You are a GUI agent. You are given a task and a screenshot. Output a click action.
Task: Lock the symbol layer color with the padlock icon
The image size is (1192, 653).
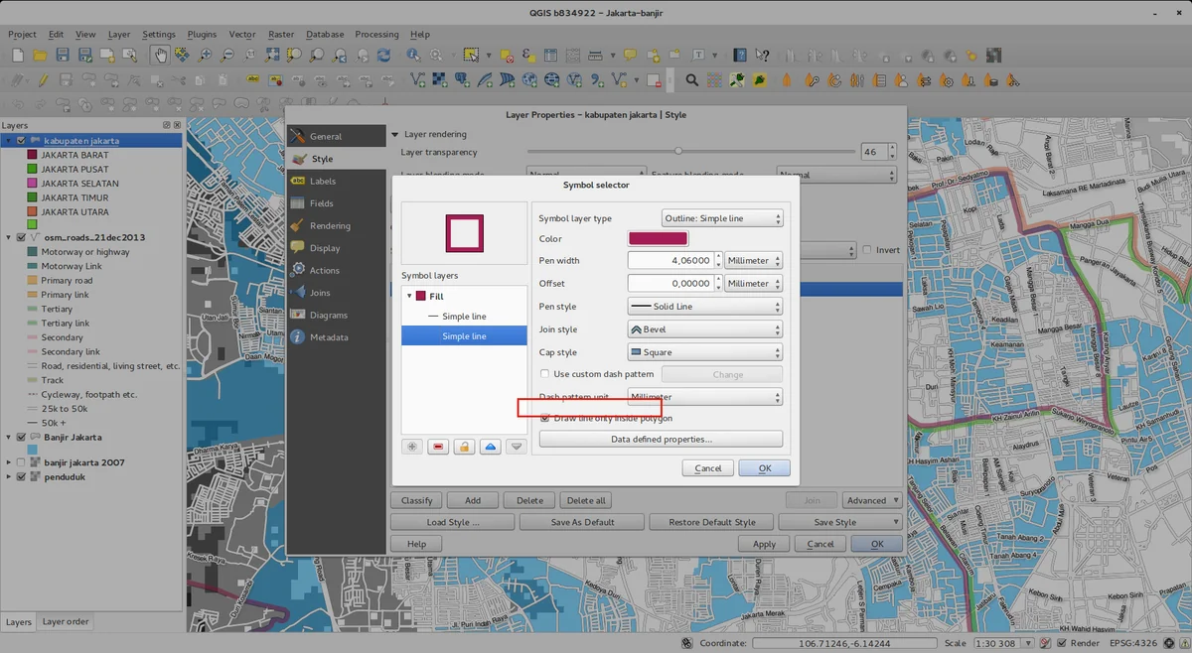pyautogui.click(x=464, y=447)
